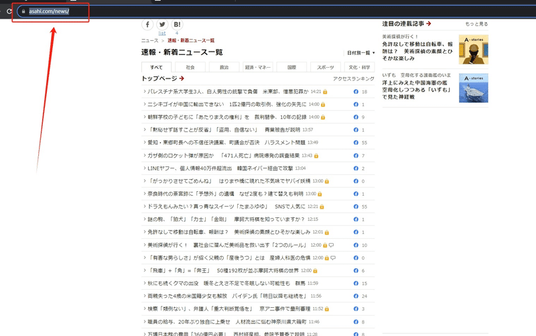Open 「飛車」+「角」=「奔王」 headline
The height and width of the screenshot is (336, 536).
pyautogui.click(x=223, y=270)
